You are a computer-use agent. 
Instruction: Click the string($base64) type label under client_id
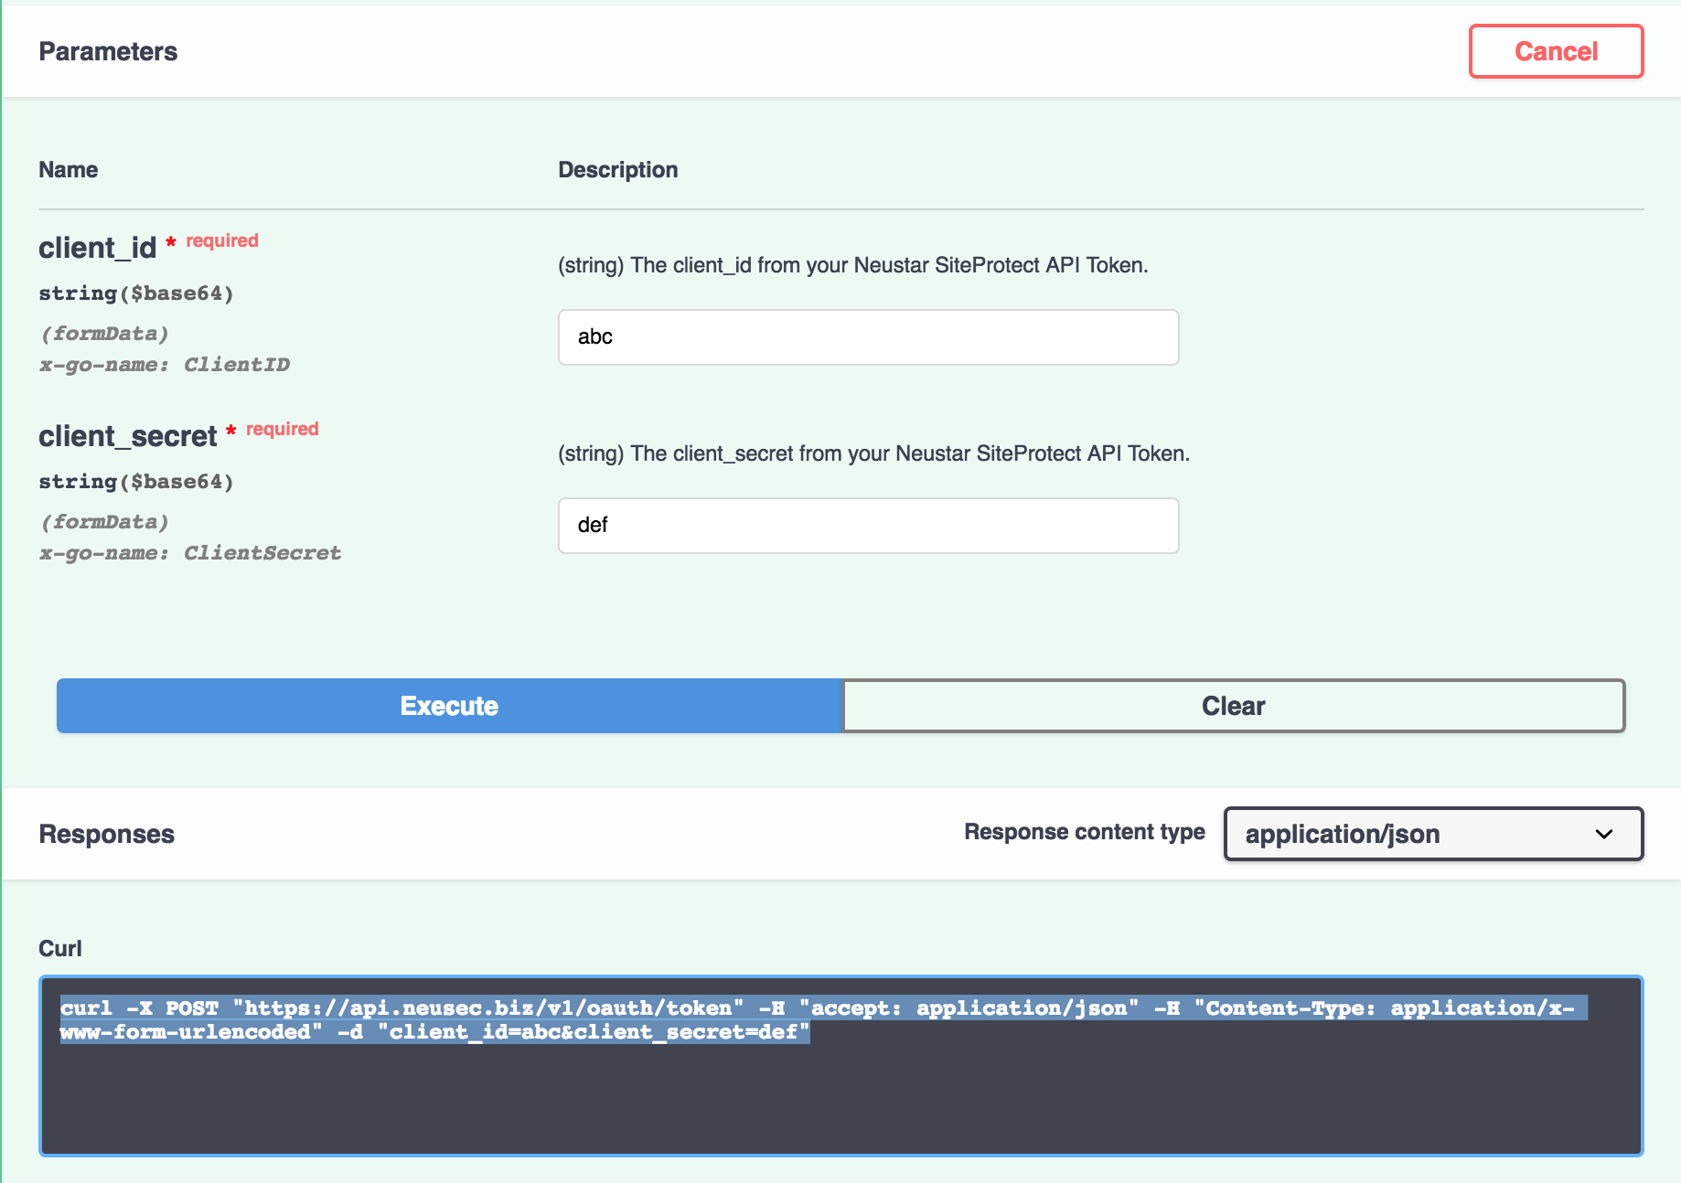136,293
